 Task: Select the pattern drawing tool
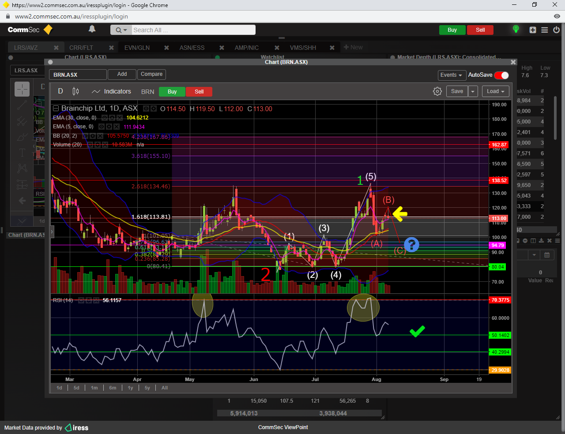point(22,168)
